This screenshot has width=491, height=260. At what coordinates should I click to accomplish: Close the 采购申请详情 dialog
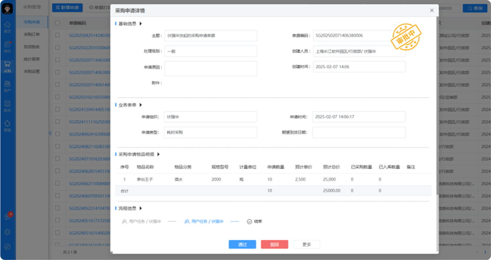(x=432, y=10)
